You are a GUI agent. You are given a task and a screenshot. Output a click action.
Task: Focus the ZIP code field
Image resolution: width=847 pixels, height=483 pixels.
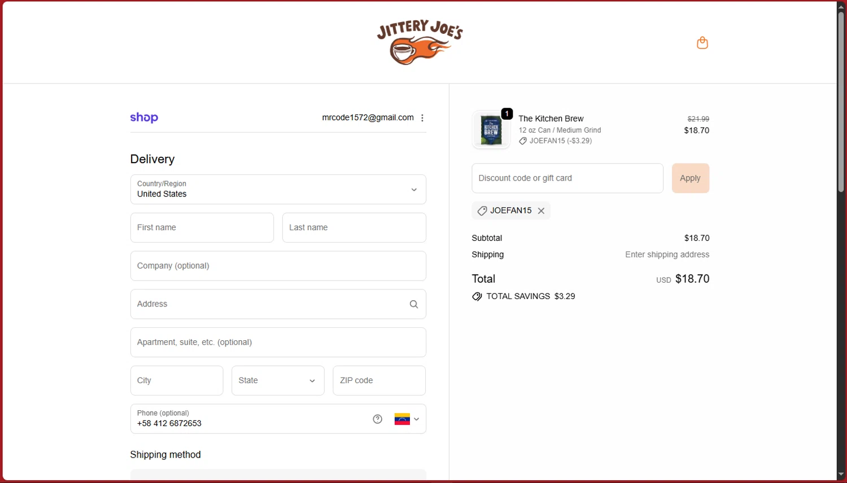tap(379, 380)
